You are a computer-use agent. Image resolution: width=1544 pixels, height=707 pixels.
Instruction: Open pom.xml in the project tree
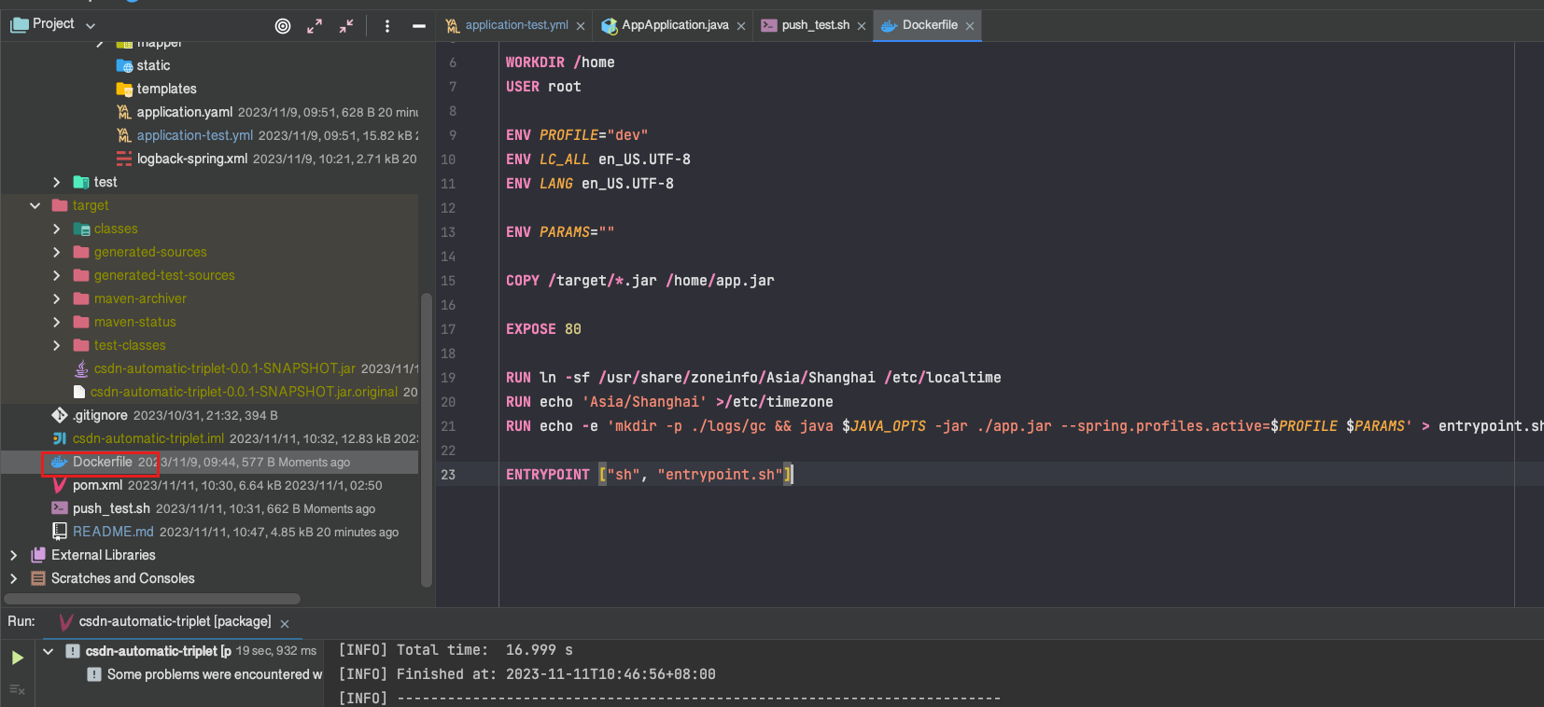(97, 485)
